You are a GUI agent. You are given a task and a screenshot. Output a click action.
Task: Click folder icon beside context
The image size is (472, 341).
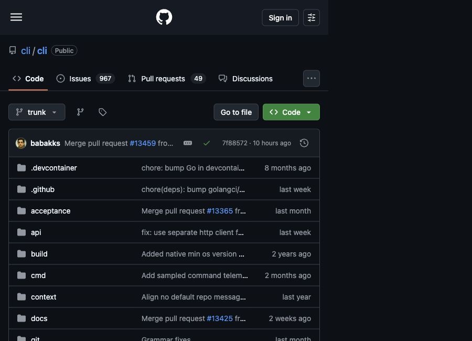22,297
